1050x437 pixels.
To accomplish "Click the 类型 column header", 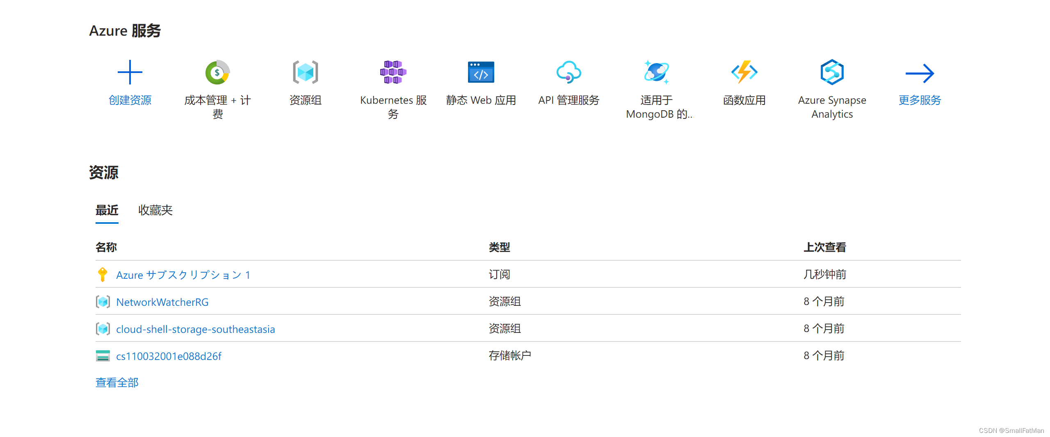I will point(499,247).
